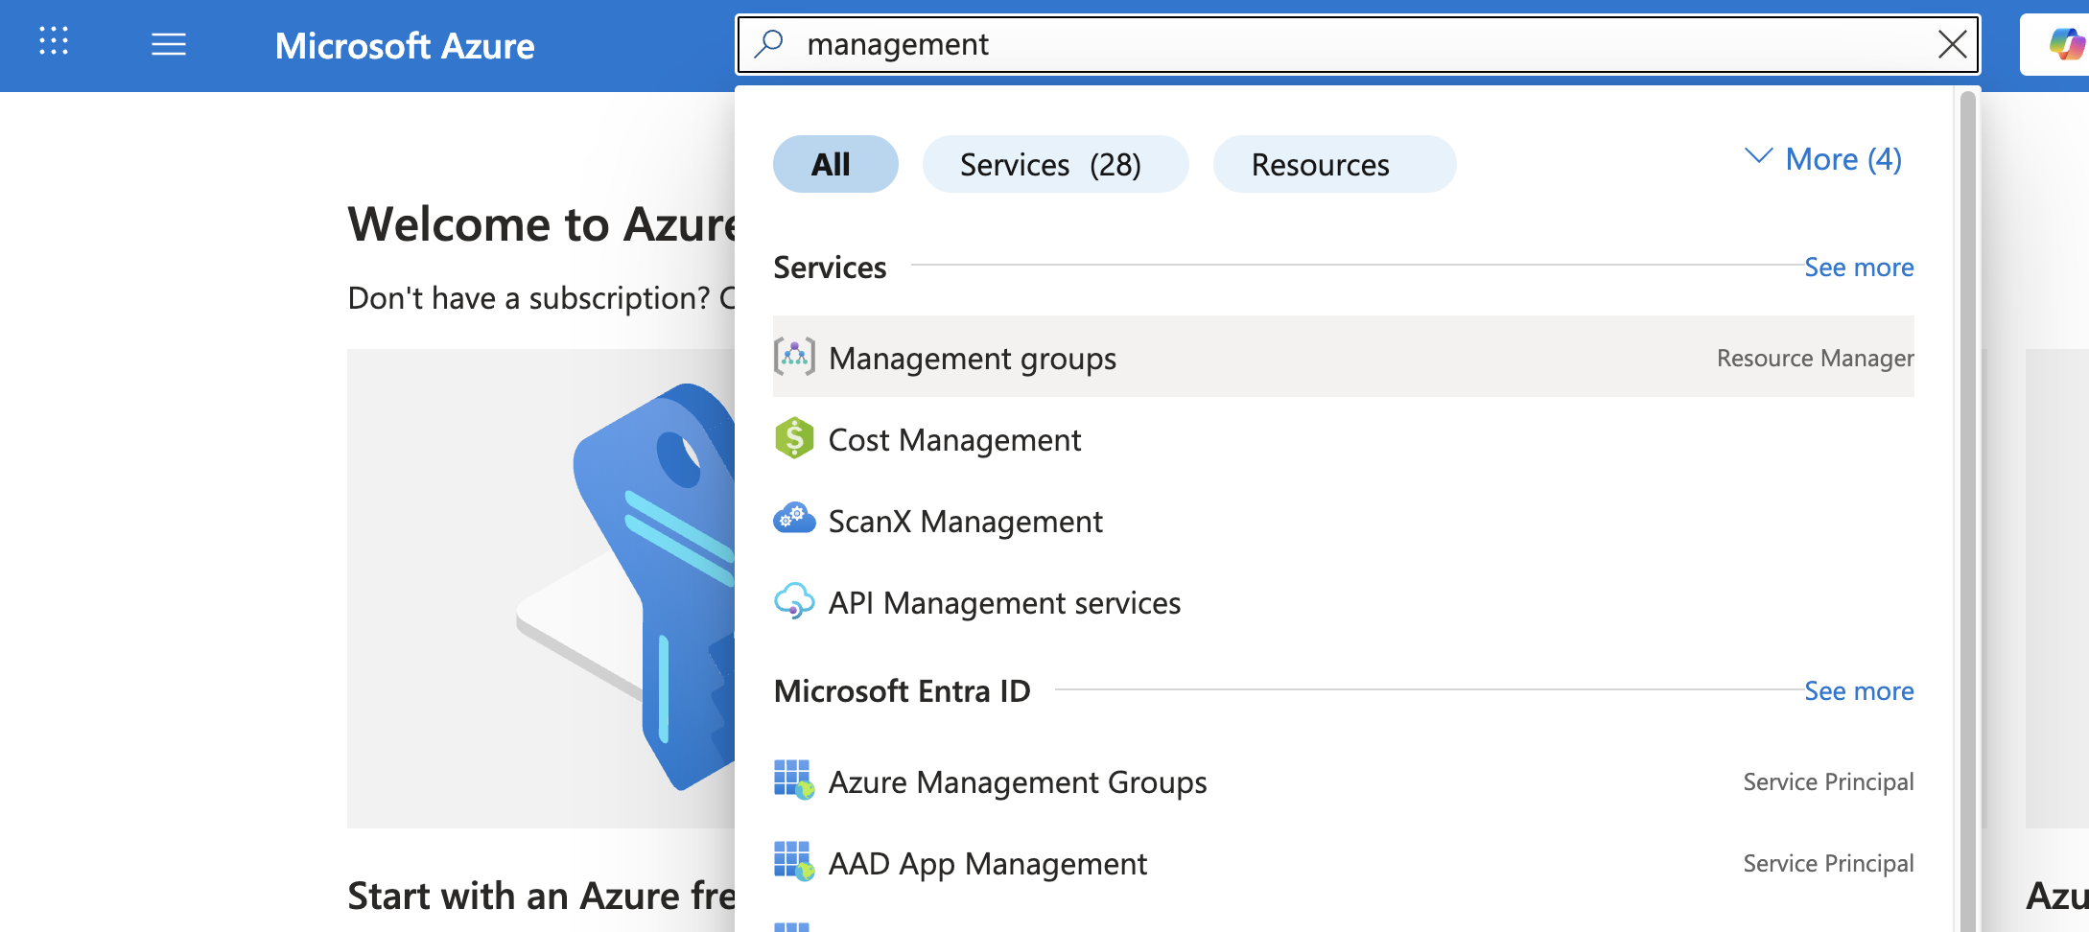Click the ScanX Management cloud icon
2089x932 pixels.
[x=794, y=521]
